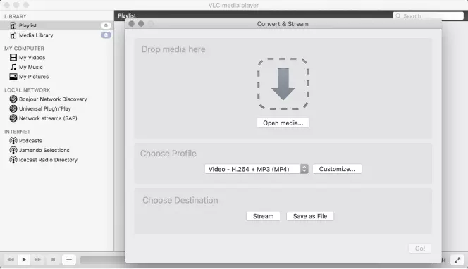
Task: Choose Save as File destination
Action: tap(310, 216)
